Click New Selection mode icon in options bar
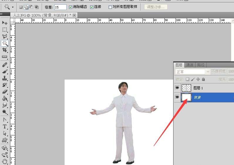Screen dimensions: 234x165 click(21, 7)
